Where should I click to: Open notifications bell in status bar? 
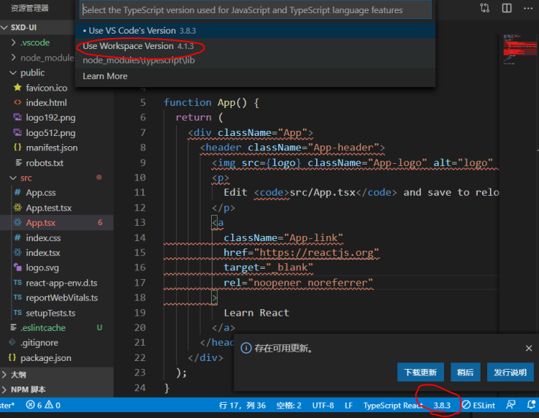click(x=532, y=405)
